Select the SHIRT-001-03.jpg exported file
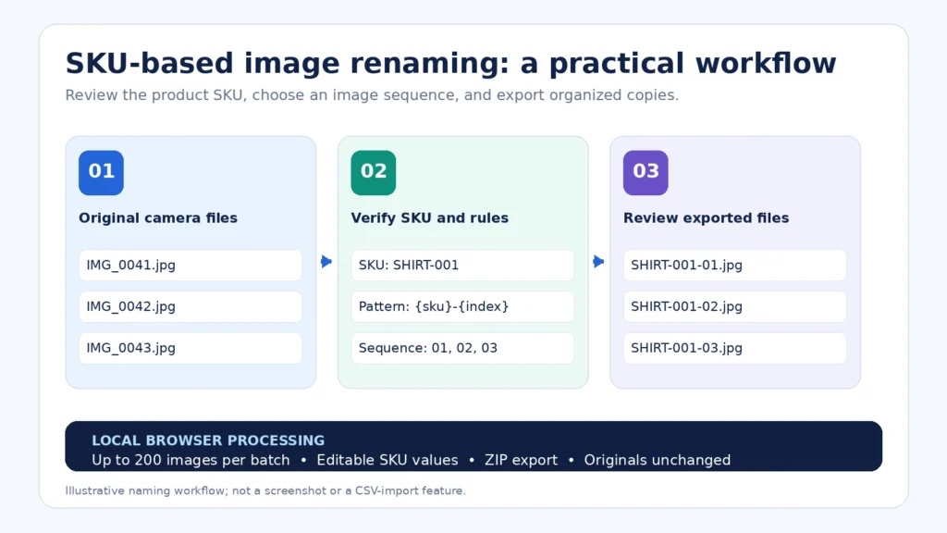 [x=735, y=348]
